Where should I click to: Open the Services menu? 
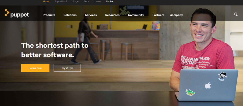[x=91, y=15]
